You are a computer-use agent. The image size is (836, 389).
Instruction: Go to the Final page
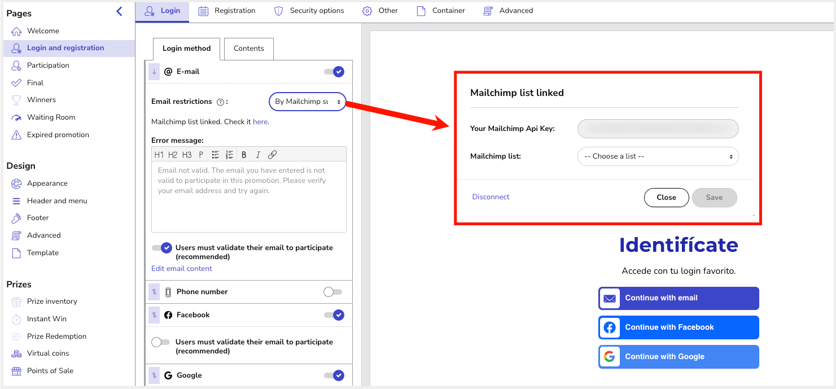pos(35,83)
